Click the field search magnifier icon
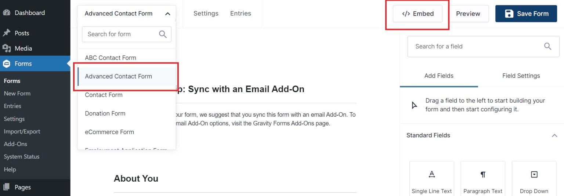The image size is (564, 196). coord(547,46)
